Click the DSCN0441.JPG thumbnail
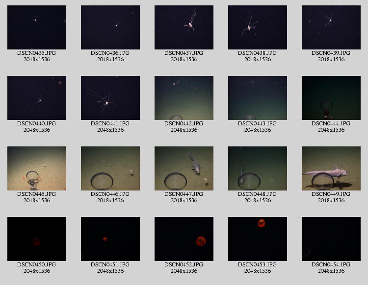The width and height of the screenshot is (368, 285). click(110, 98)
